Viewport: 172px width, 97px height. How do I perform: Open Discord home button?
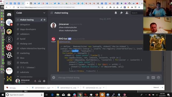[9, 15]
